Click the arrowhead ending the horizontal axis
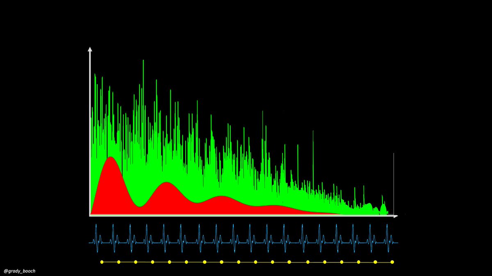The image size is (492, 276). [395, 215]
